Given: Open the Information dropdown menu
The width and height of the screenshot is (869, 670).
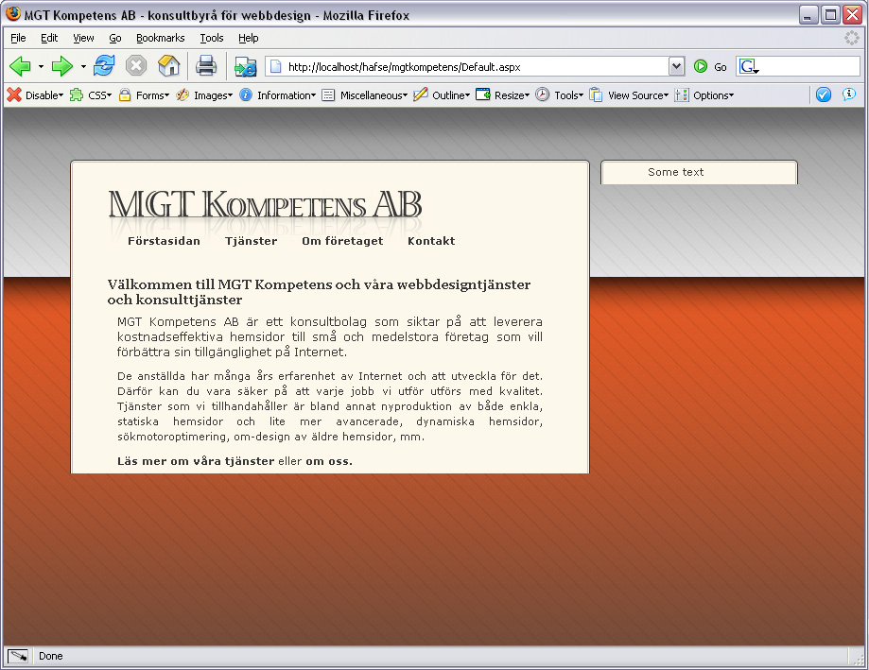Looking at the screenshot, I should point(286,95).
